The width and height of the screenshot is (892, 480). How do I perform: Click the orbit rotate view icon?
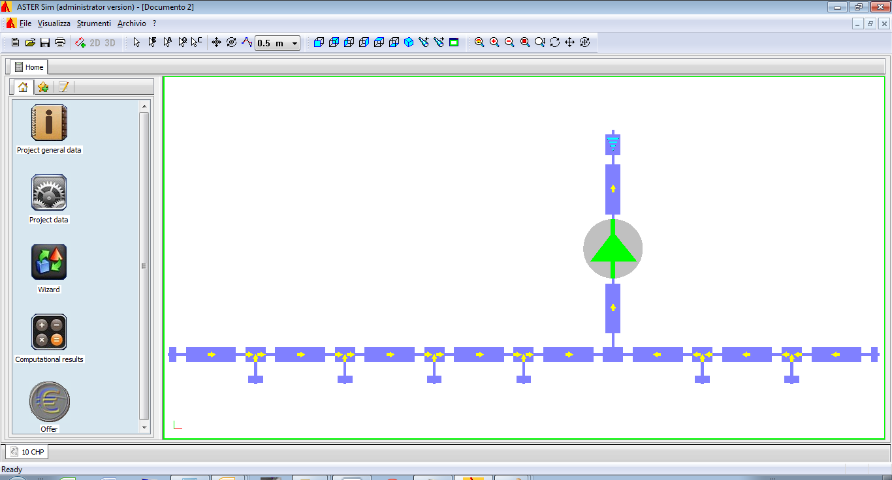click(x=584, y=42)
